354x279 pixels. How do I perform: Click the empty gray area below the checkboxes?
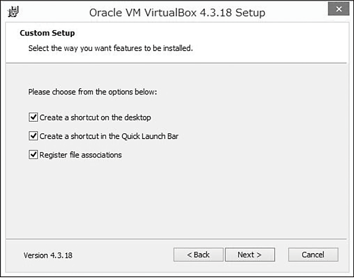click(x=177, y=201)
